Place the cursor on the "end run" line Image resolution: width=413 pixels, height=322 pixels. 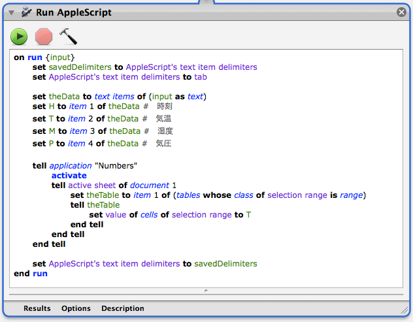pyautogui.click(x=31, y=274)
